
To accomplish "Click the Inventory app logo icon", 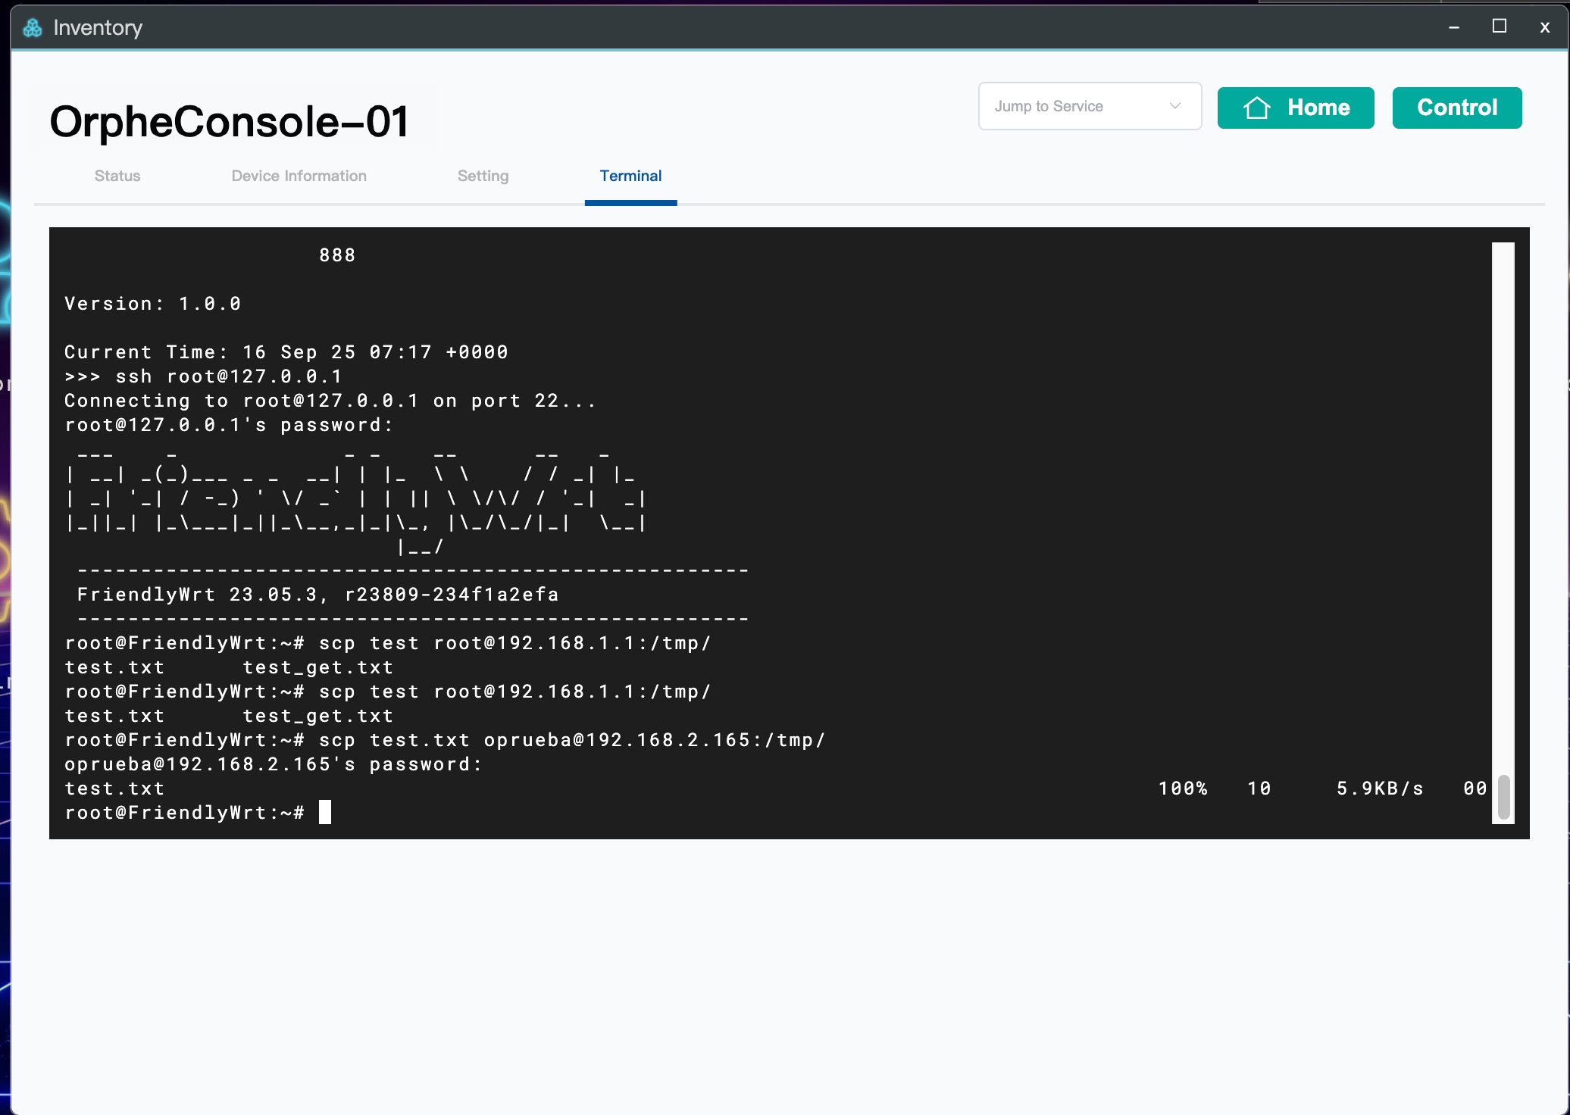I will (33, 28).
